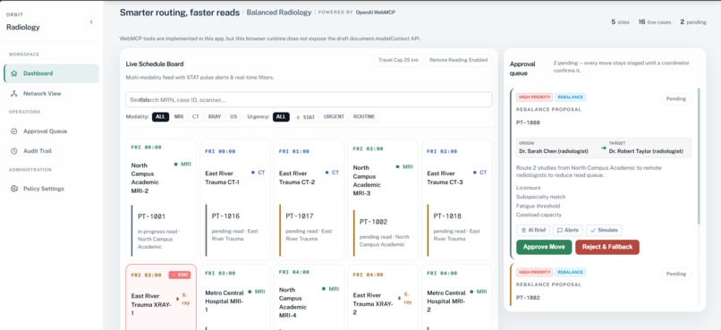This screenshot has width=721, height=330.
Task: Click patient ID PT-1017
Action: pos(300,216)
